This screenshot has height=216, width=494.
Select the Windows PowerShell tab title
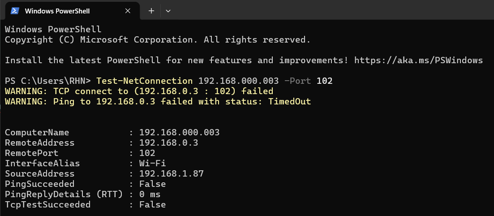57,11
